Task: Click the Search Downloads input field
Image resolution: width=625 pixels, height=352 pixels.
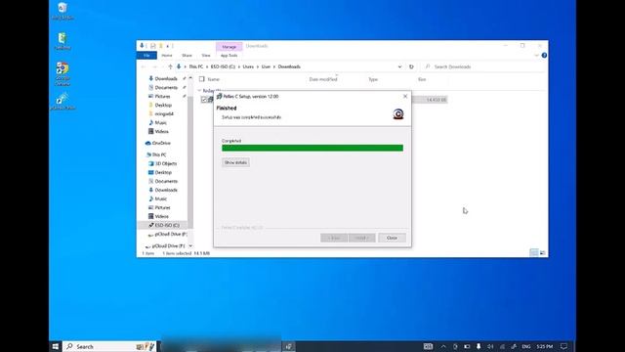Action: 483,66
